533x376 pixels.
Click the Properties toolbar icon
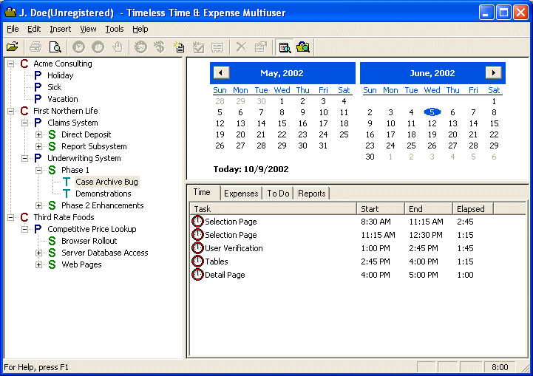click(x=261, y=47)
